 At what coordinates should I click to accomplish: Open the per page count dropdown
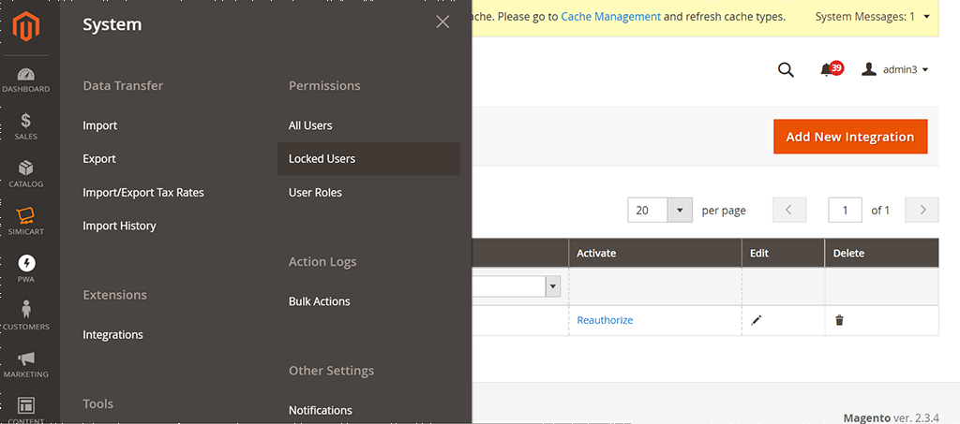click(680, 211)
